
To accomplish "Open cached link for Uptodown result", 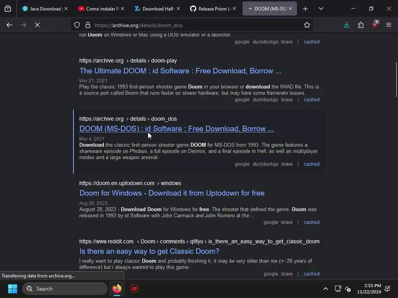I will pos(312,222).
